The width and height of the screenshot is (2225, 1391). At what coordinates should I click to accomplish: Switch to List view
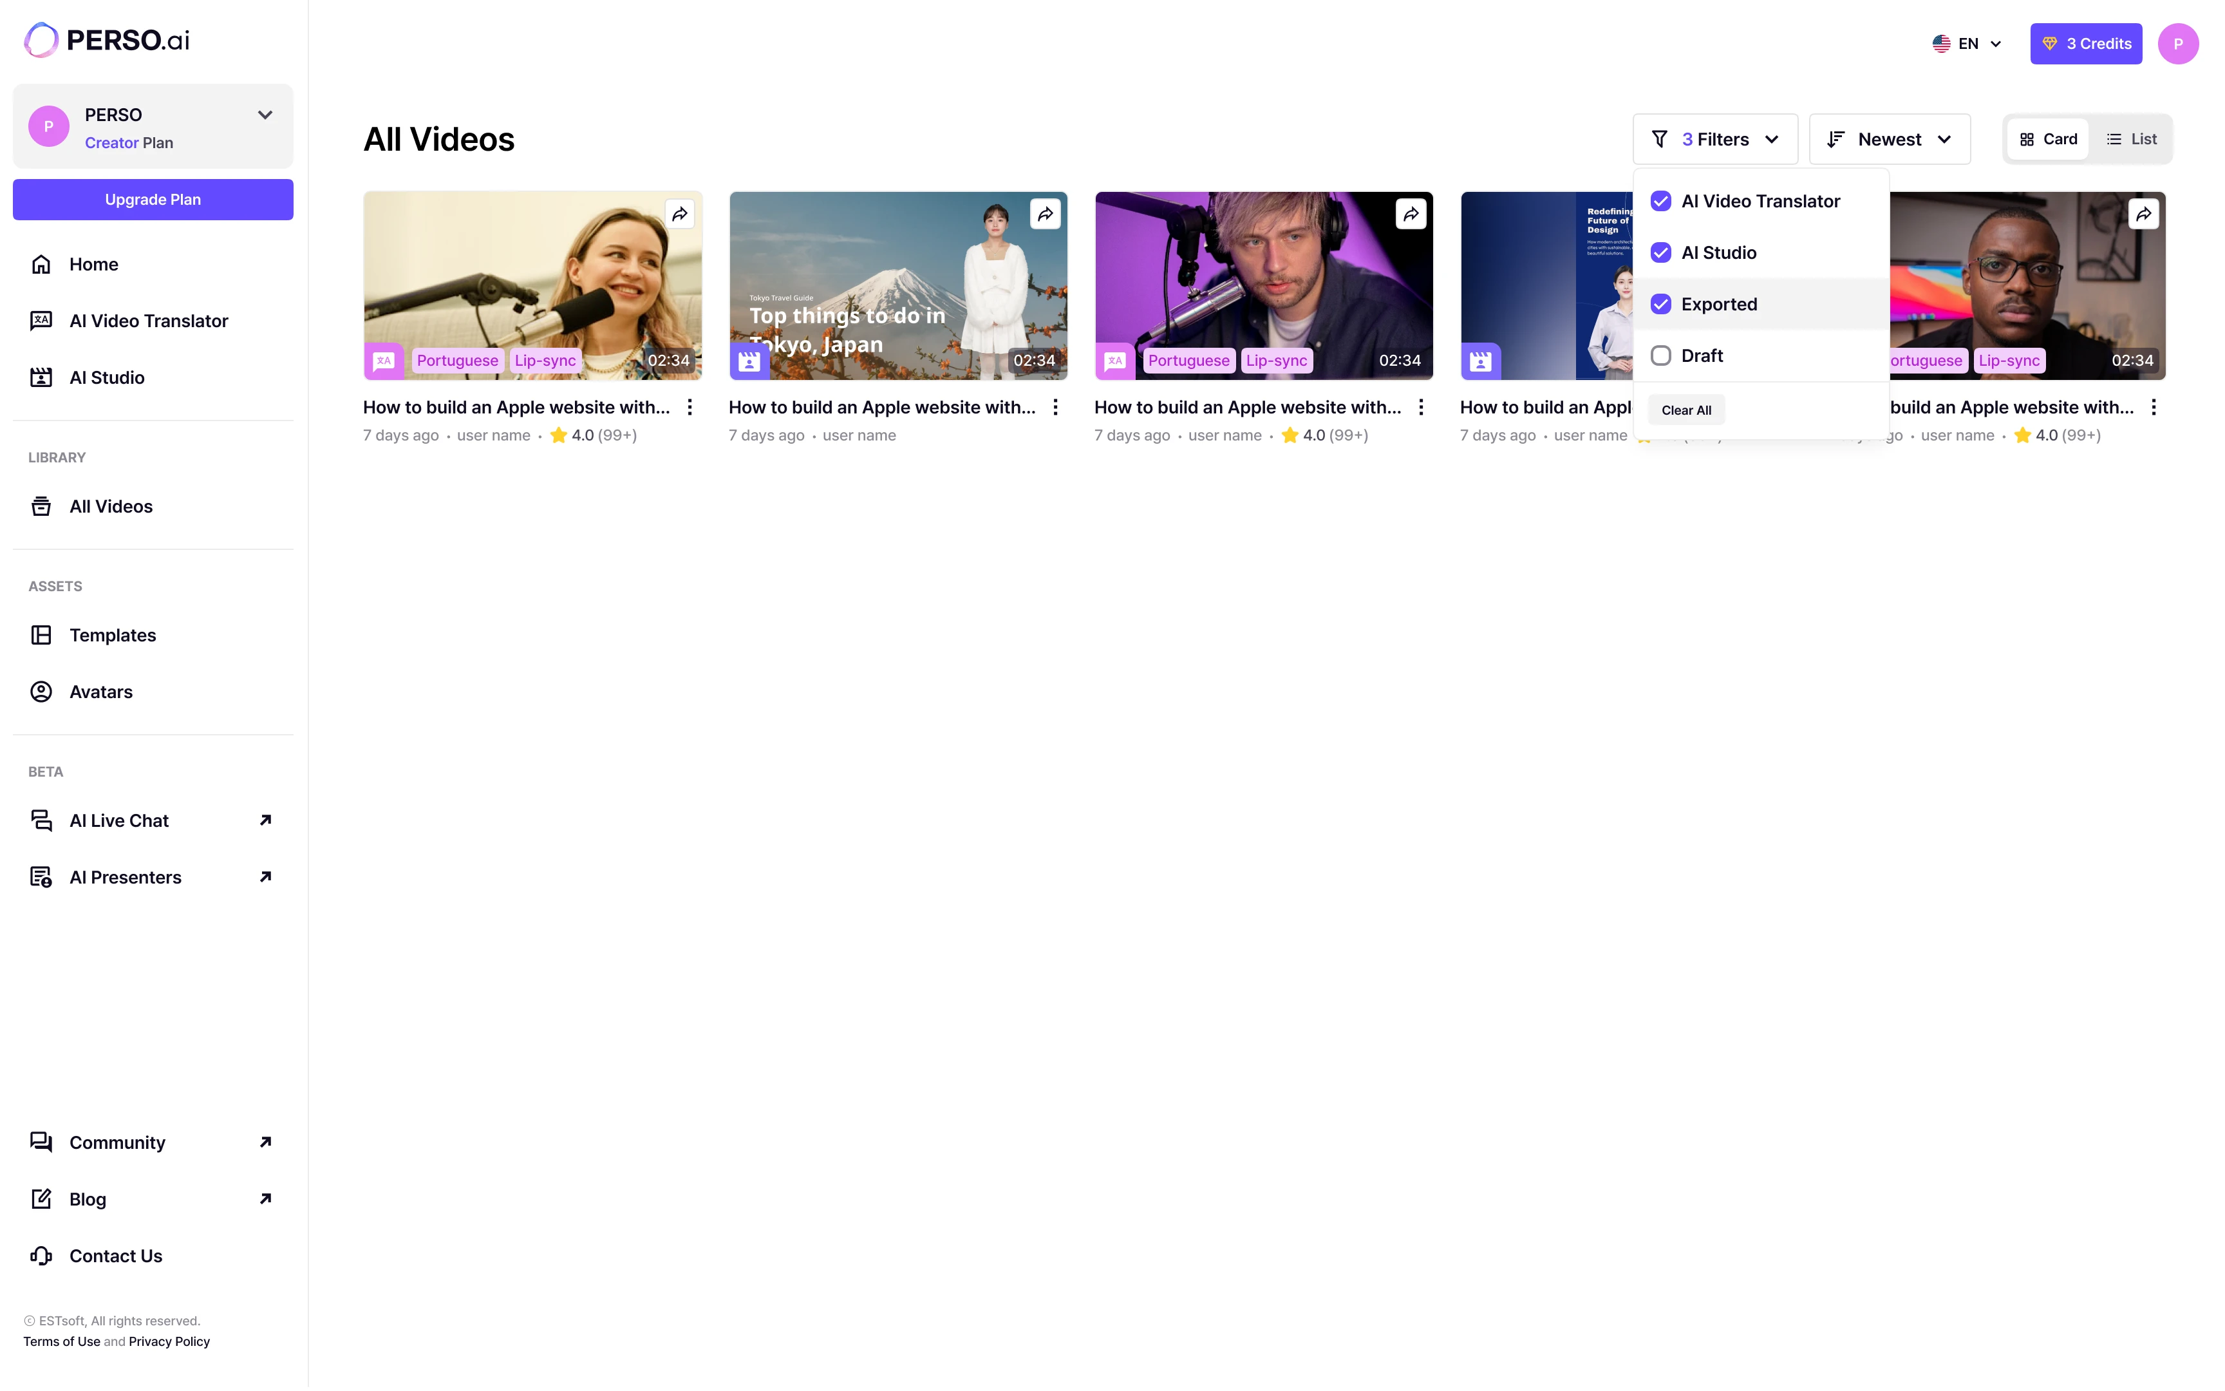click(x=2131, y=139)
